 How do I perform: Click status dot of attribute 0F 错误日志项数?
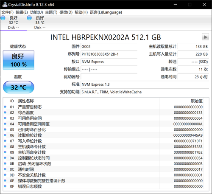(5, 186)
